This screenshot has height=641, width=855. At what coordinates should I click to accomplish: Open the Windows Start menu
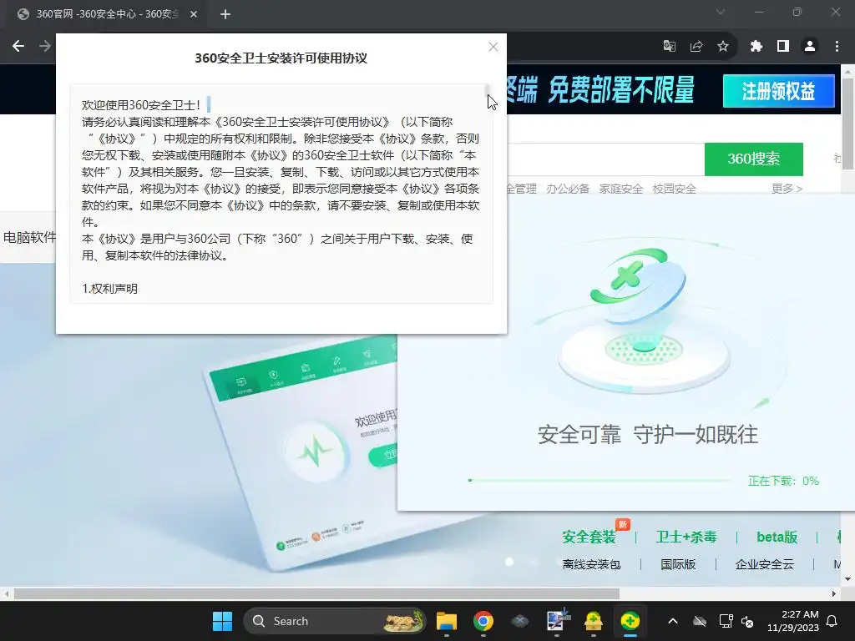click(222, 621)
